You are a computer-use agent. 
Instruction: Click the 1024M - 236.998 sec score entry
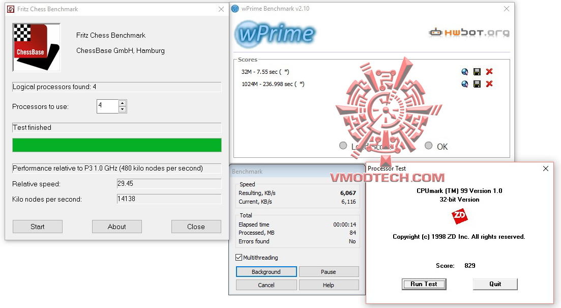[x=273, y=84]
